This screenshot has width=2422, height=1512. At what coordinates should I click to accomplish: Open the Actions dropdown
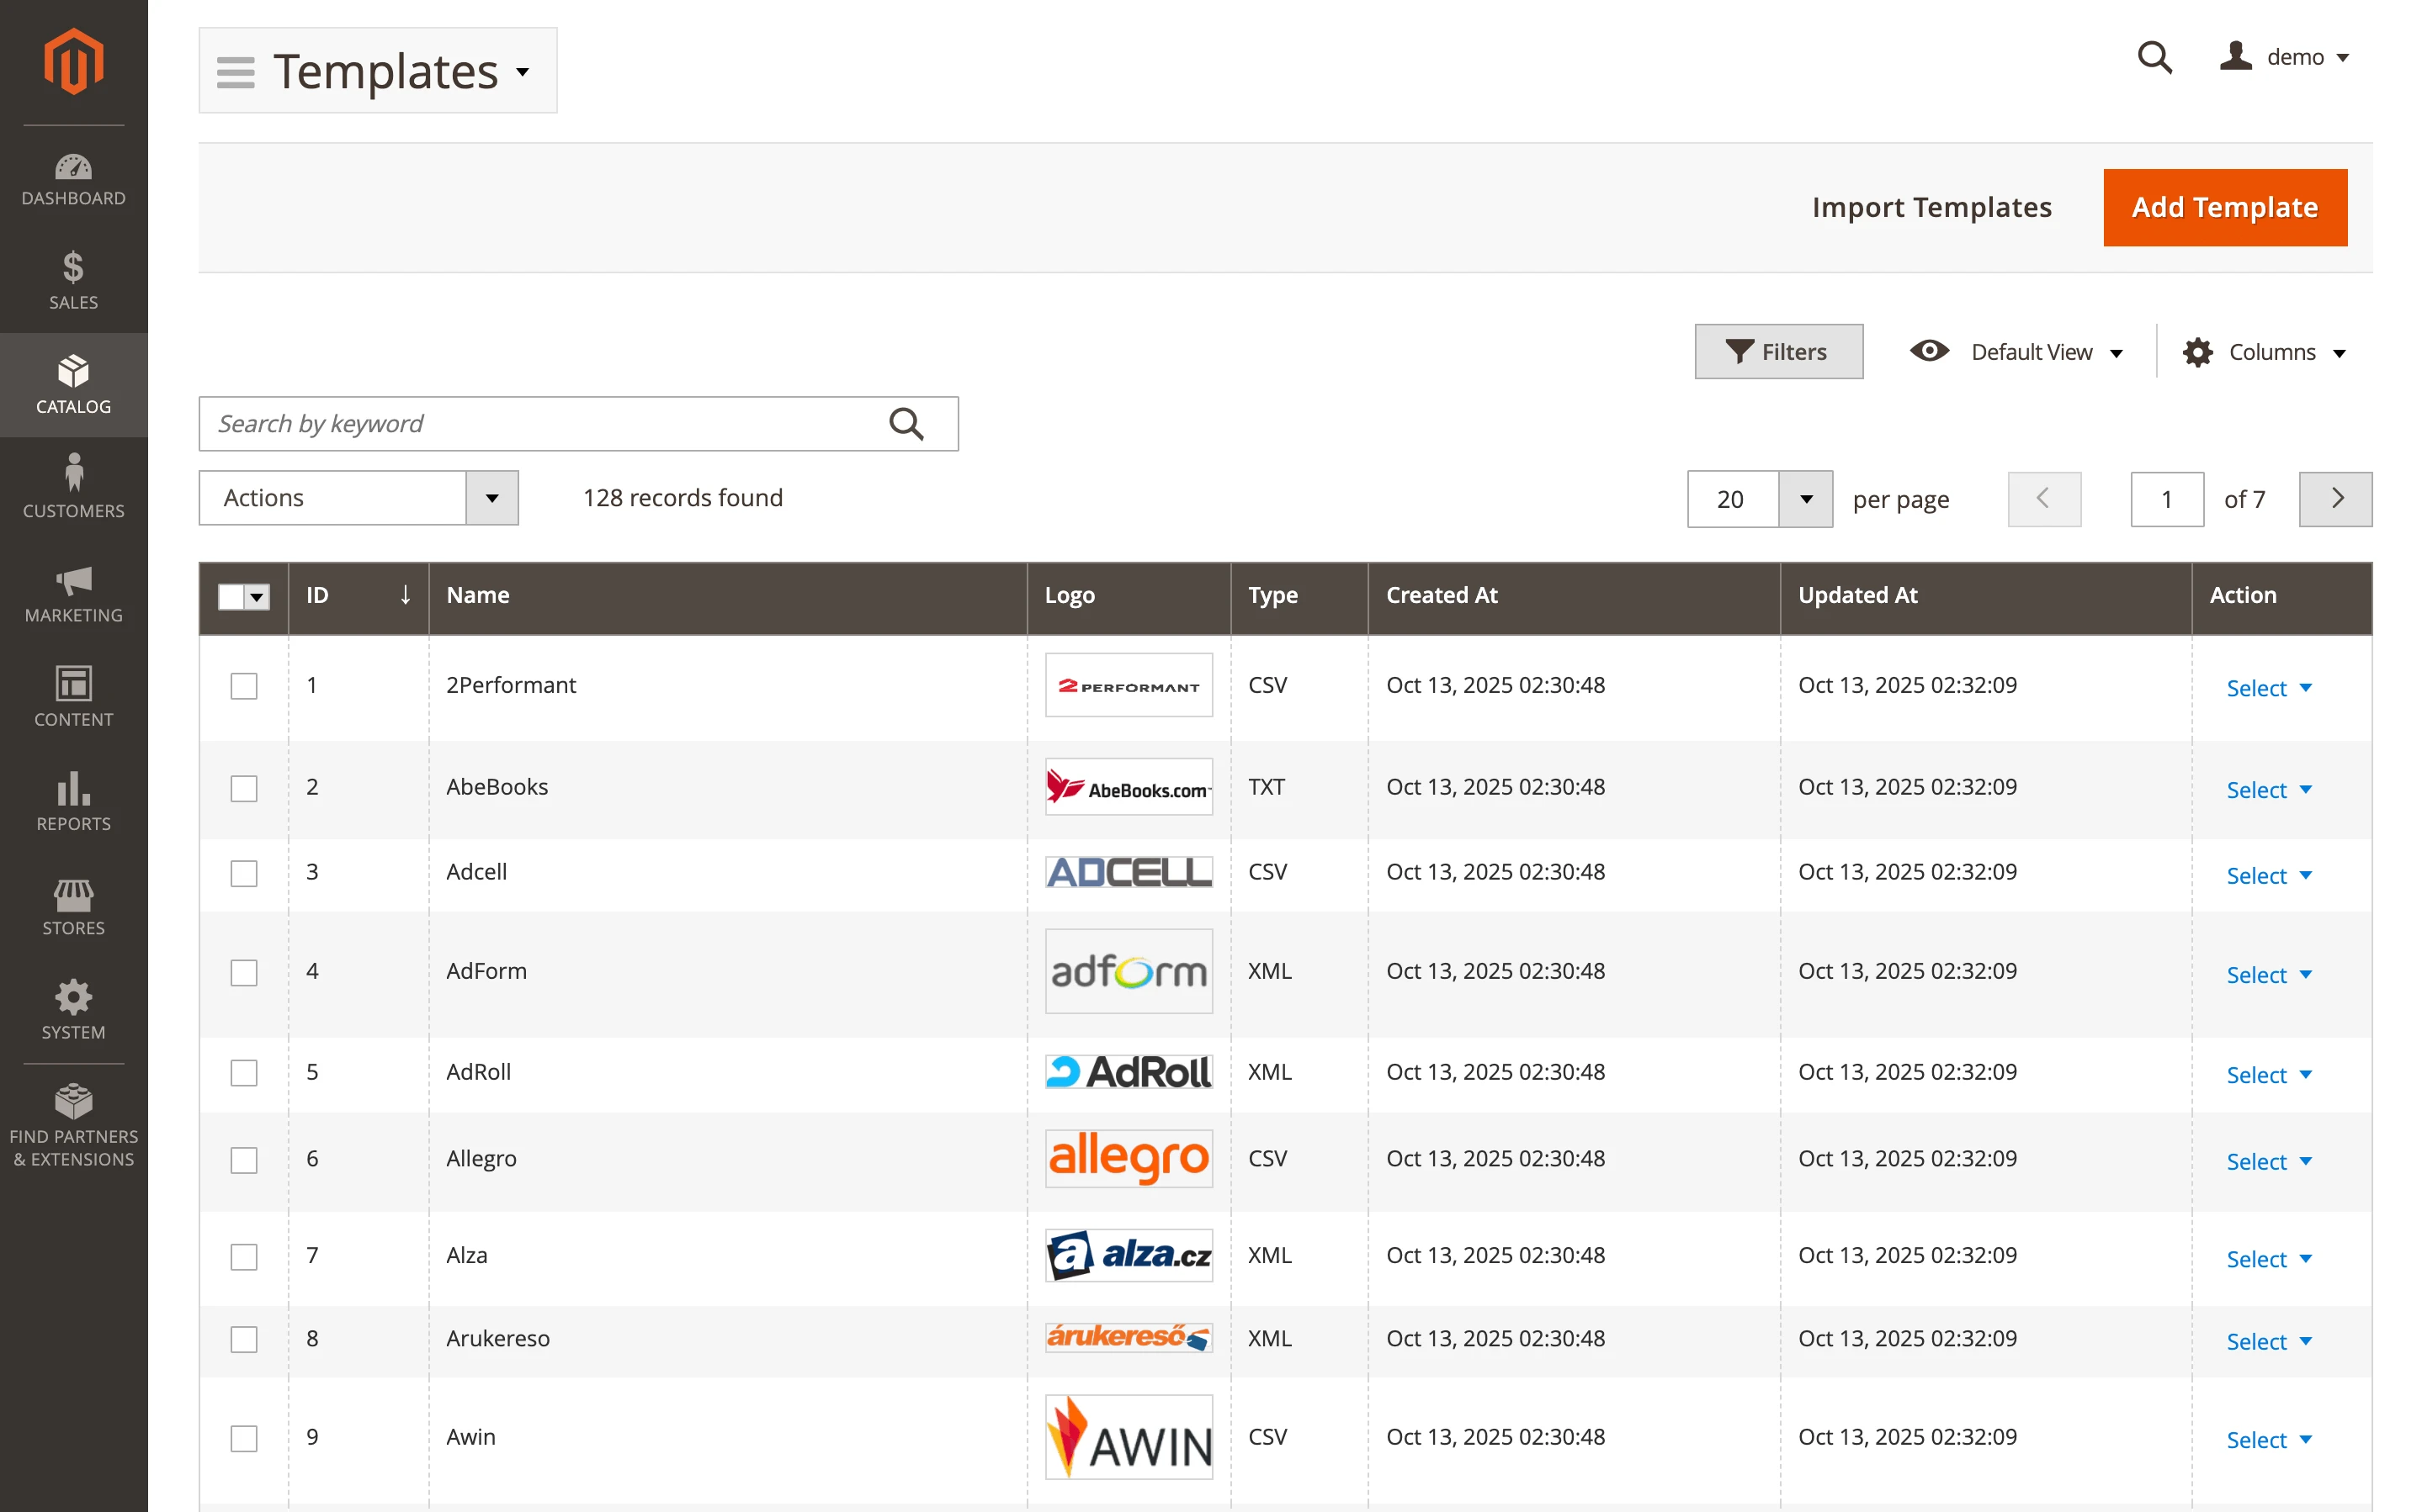(x=359, y=497)
